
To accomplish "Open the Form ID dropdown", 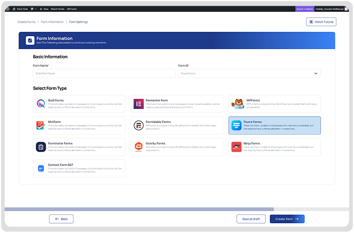I will tap(249, 73).
